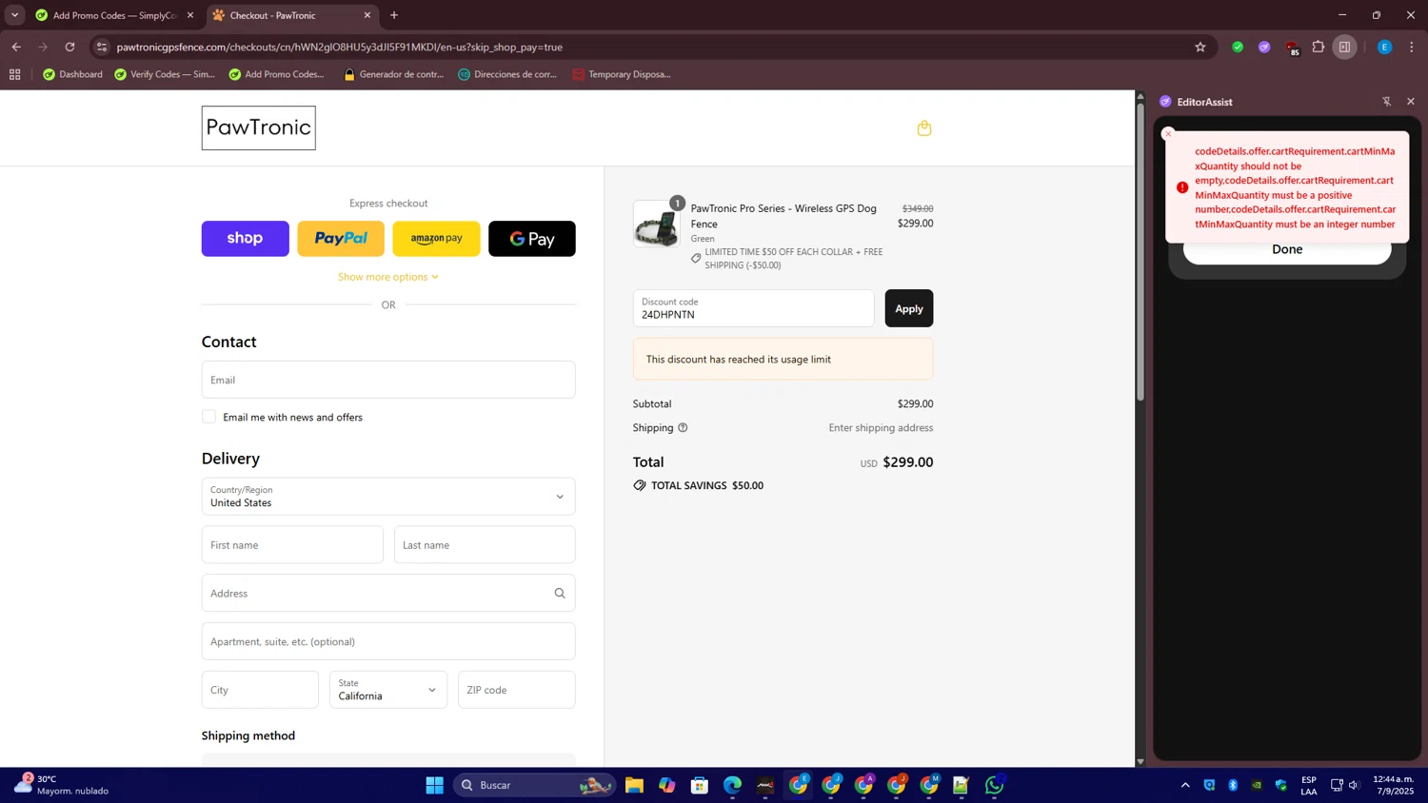1428x803 pixels.
Task: Focus the First name field
Action: (x=292, y=545)
